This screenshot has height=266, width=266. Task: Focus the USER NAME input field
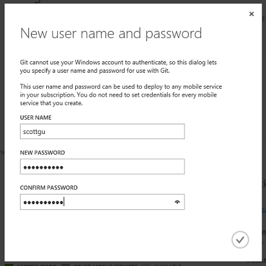[x=102, y=131]
